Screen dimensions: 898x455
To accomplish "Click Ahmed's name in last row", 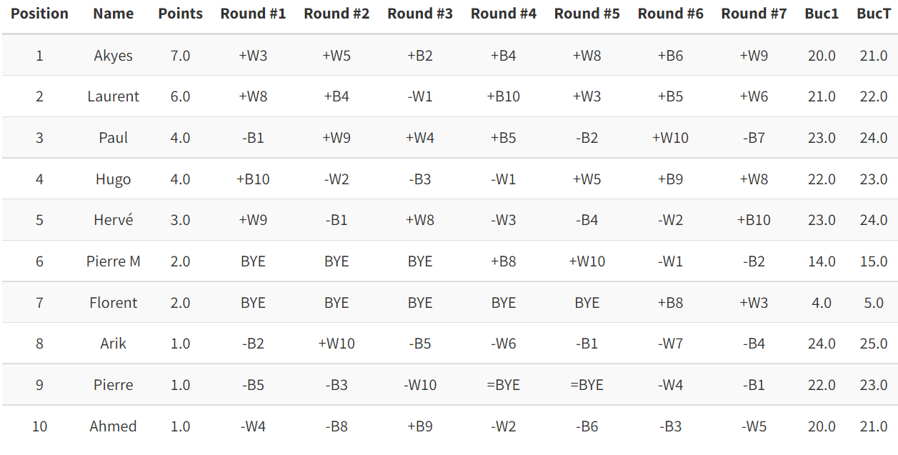I will point(113,426).
